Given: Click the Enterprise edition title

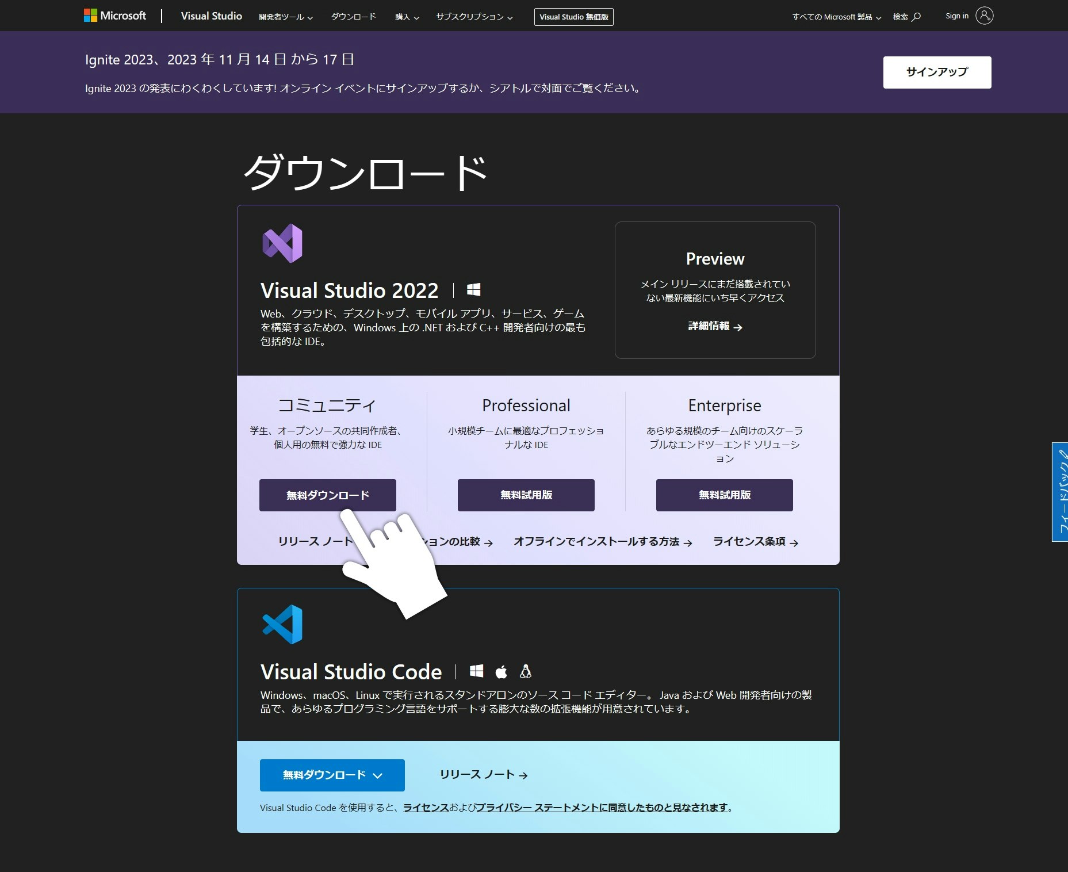Looking at the screenshot, I should point(725,406).
